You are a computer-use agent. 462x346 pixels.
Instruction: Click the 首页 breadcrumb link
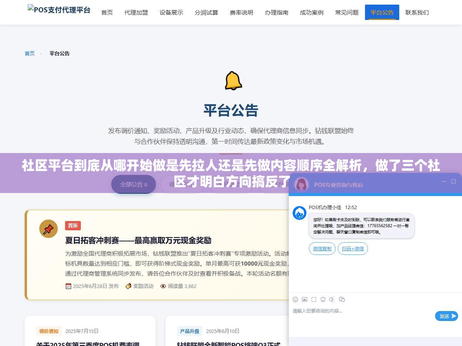(30, 53)
